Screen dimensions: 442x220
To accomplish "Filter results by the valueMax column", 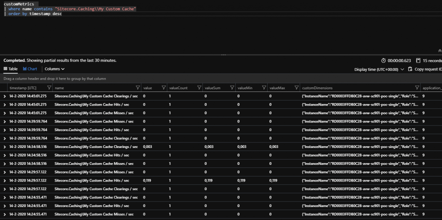I will tap(296, 88).
